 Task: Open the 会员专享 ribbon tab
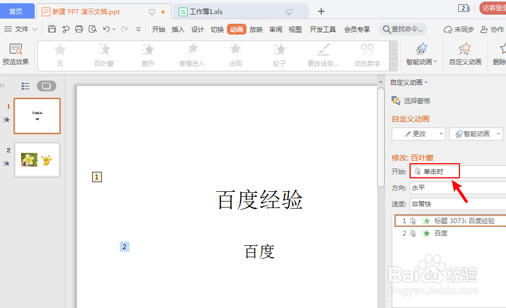(357, 30)
